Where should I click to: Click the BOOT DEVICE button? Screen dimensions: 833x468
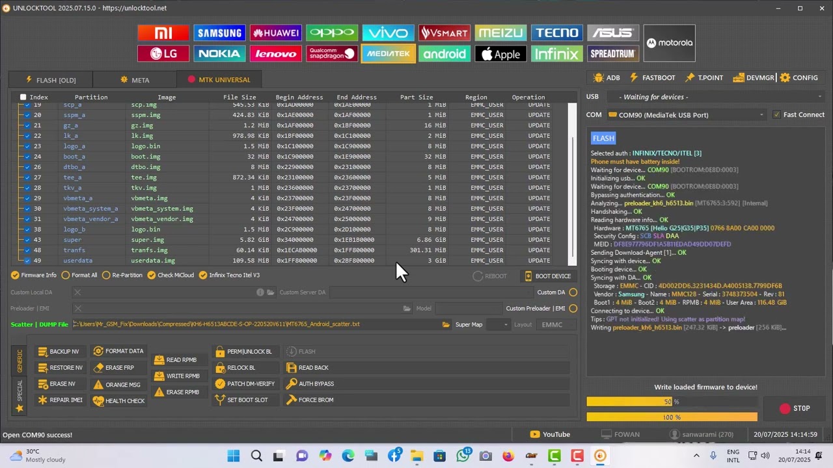coord(547,276)
